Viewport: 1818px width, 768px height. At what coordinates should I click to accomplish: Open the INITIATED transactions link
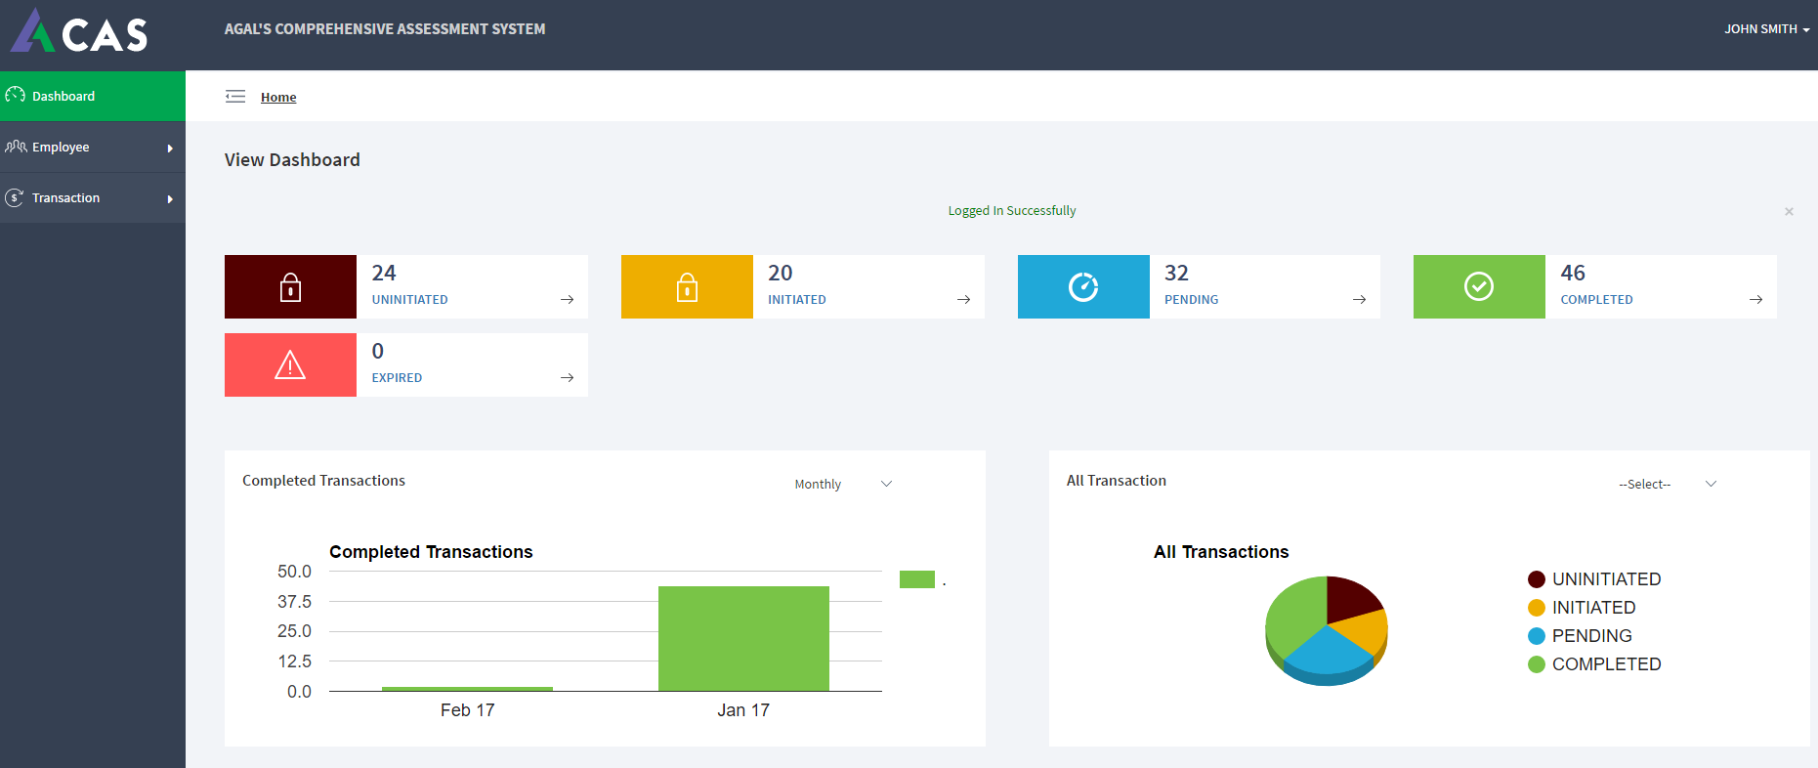(797, 300)
